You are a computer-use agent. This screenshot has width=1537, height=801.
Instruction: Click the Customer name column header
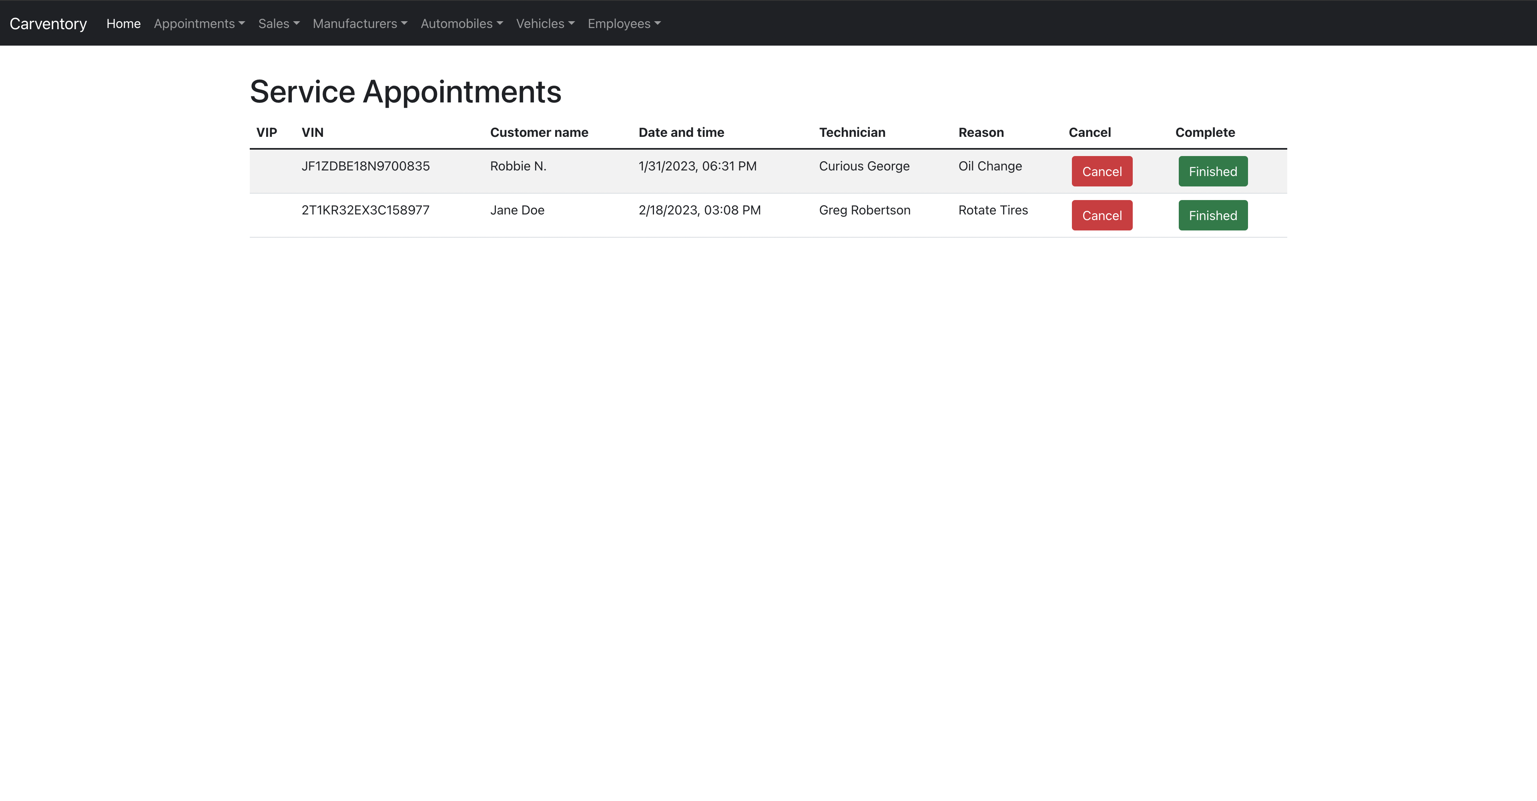pyautogui.click(x=539, y=132)
